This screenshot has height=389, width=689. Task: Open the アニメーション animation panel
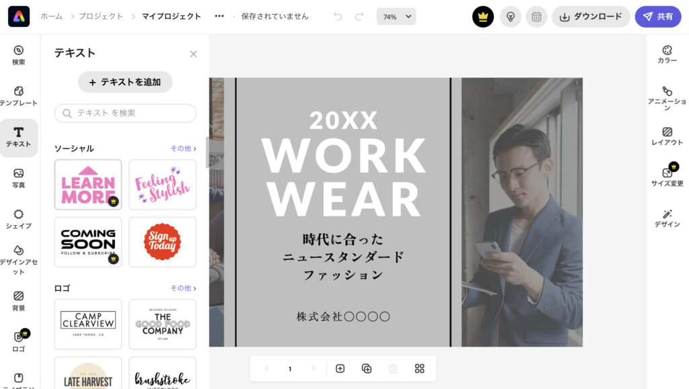click(x=667, y=98)
